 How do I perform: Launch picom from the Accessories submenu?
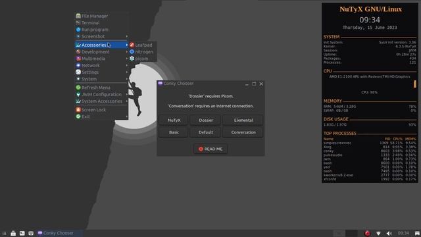142,59
